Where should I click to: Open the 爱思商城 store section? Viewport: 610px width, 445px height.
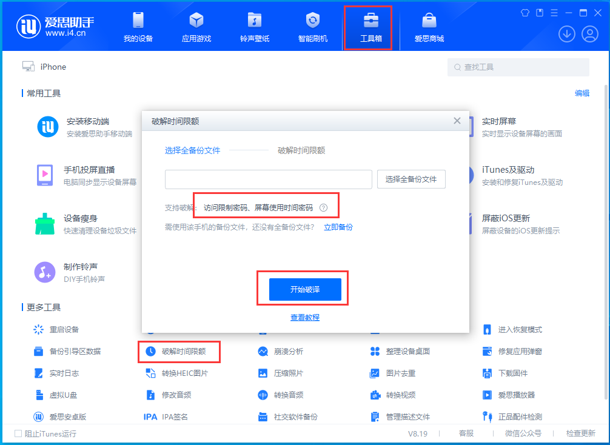coord(428,27)
